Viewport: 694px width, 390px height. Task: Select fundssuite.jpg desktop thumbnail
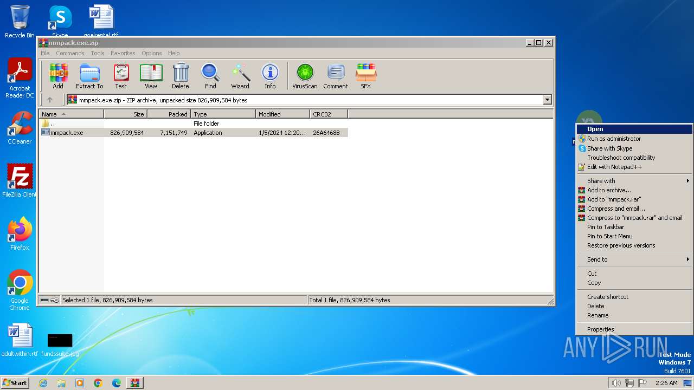60,344
